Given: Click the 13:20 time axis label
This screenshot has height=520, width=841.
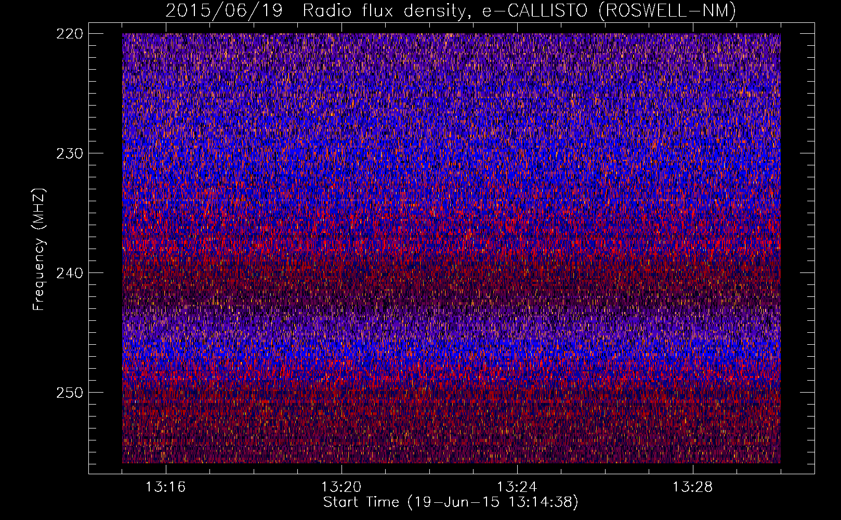Looking at the screenshot, I should tap(341, 487).
